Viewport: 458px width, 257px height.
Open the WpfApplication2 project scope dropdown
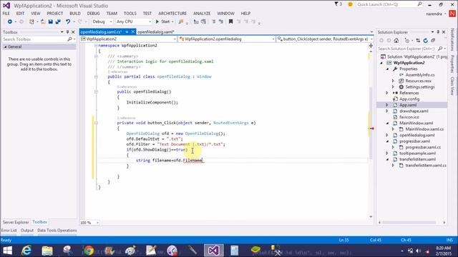[129, 39]
